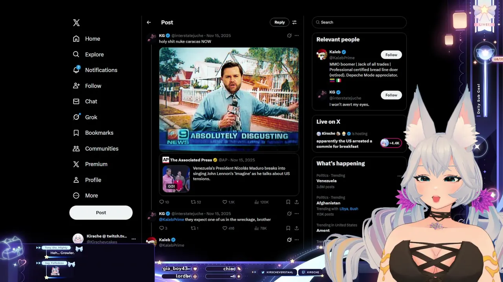Click Grok icon on Kaleb's reply
Screen dimensions: 503x282
[289, 240]
